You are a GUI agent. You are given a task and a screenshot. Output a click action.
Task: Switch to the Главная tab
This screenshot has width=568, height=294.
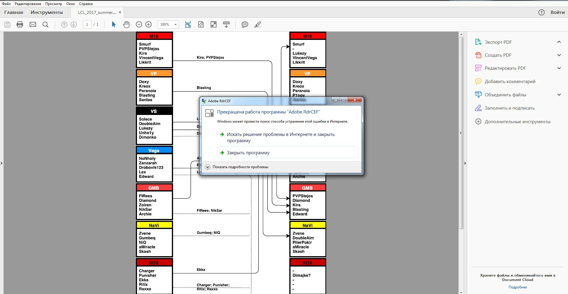coord(14,12)
